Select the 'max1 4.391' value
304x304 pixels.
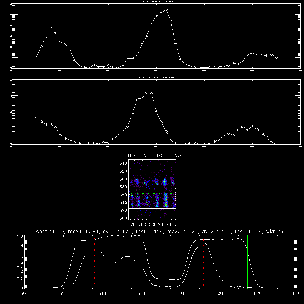click(x=83, y=231)
